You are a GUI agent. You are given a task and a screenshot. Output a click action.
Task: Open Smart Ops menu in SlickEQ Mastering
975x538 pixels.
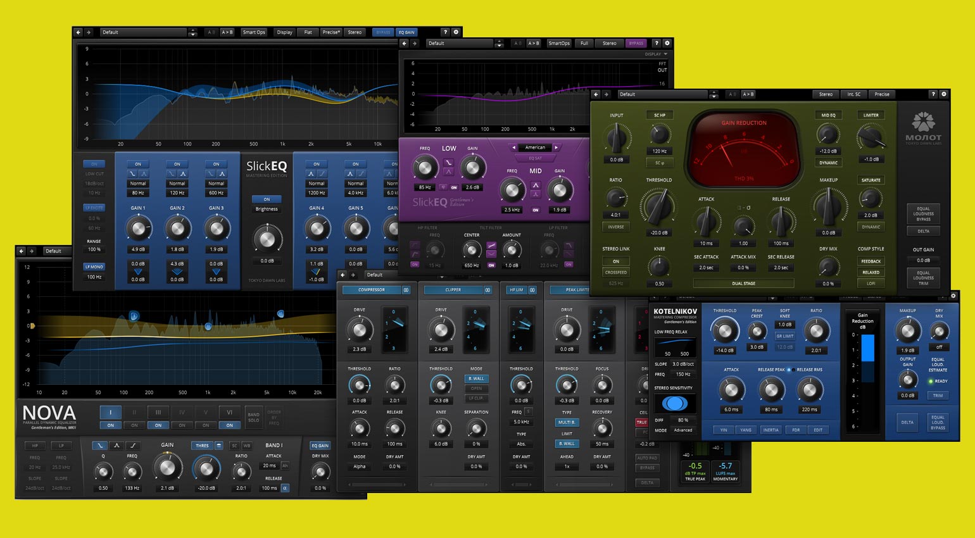[x=254, y=32]
